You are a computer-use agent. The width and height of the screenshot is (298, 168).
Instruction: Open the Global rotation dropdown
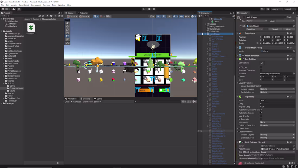(x=84, y=16)
